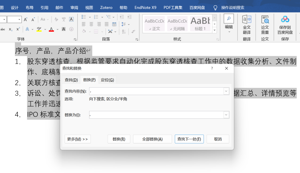Toggle superscript formatting
300x173 pixels.
point(18,29)
